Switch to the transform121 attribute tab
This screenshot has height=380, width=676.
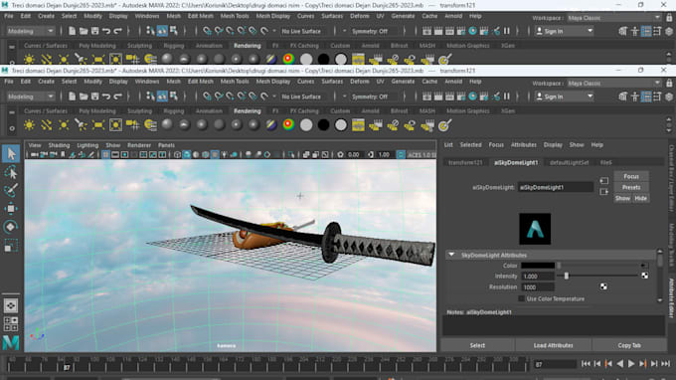tap(465, 162)
